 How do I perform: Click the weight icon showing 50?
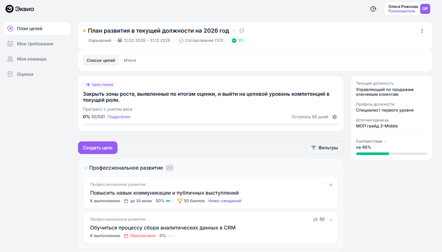point(315,219)
